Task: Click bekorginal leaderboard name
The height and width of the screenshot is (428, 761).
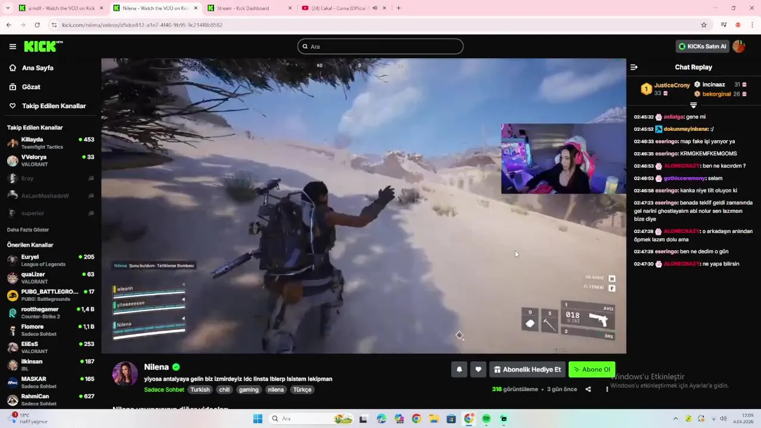Action: (x=716, y=94)
